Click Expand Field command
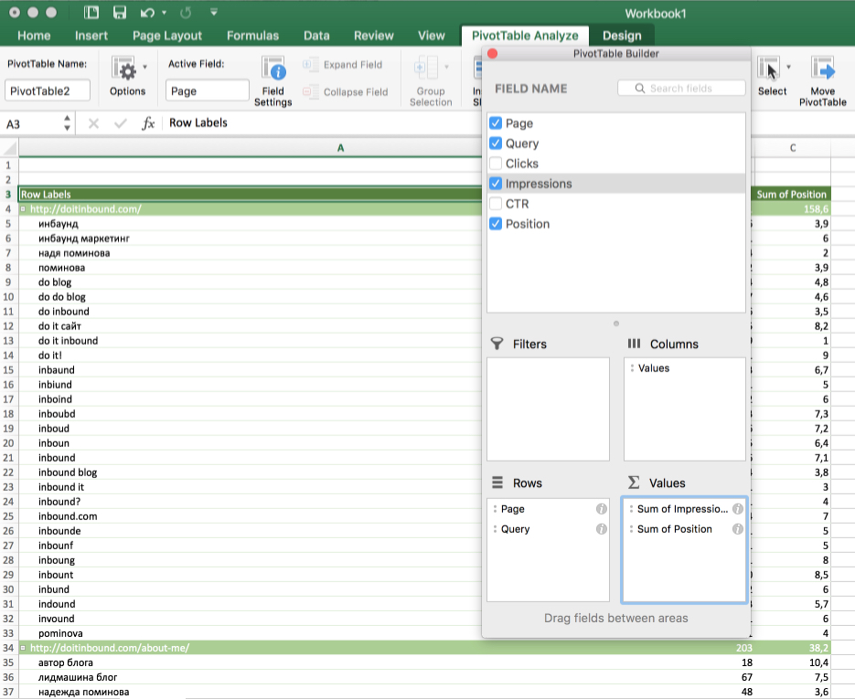 tap(342, 64)
